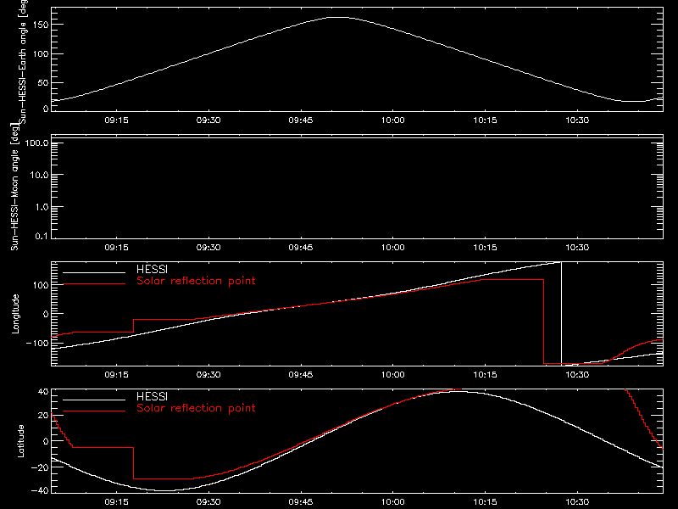Click 10:30 time label under Longitude plot
This screenshot has height=509, width=678.
click(577, 375)
